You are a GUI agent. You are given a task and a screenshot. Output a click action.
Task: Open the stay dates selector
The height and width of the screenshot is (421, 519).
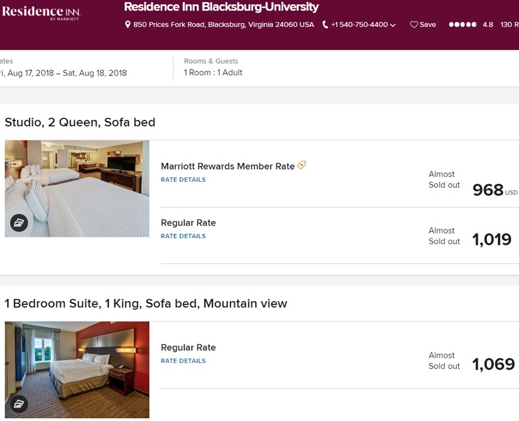coord(63,73)
